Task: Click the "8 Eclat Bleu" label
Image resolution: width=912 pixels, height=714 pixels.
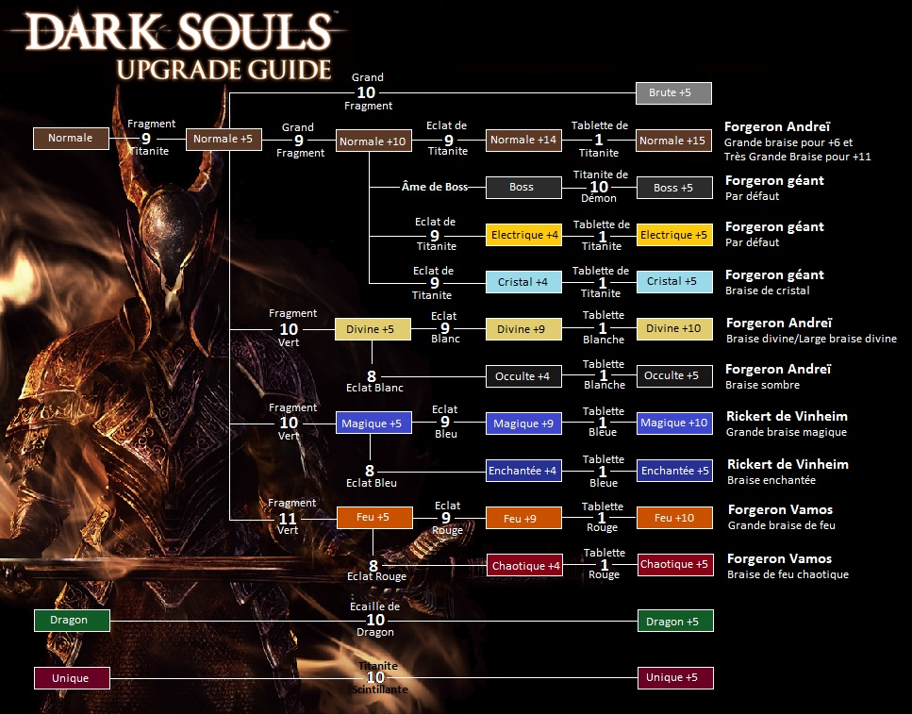Action: [x=372, y=476]
